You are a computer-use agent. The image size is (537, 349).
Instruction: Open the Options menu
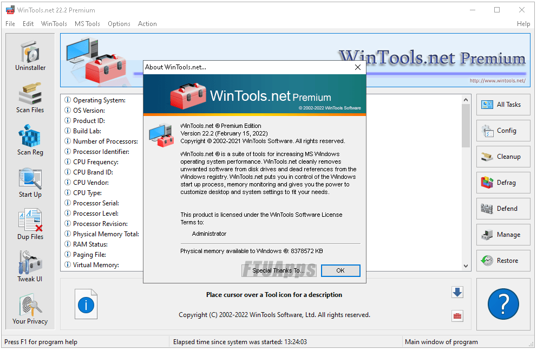pyautogui.click(x=119, y=24)
